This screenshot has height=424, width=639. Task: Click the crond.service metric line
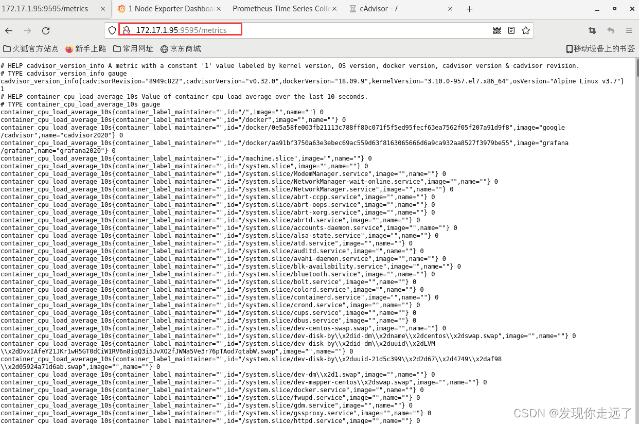(210, 305)
